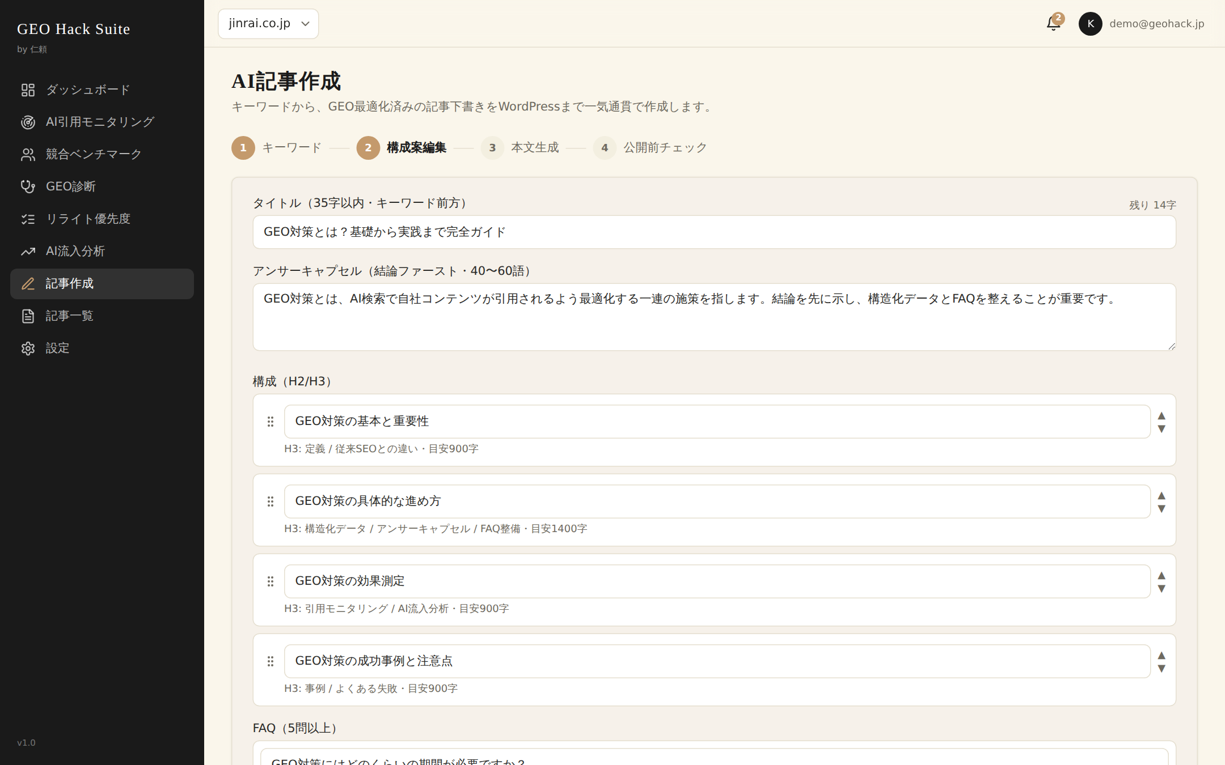Grab drag handle for GEO対策の基本と重要性

(271, 422)
